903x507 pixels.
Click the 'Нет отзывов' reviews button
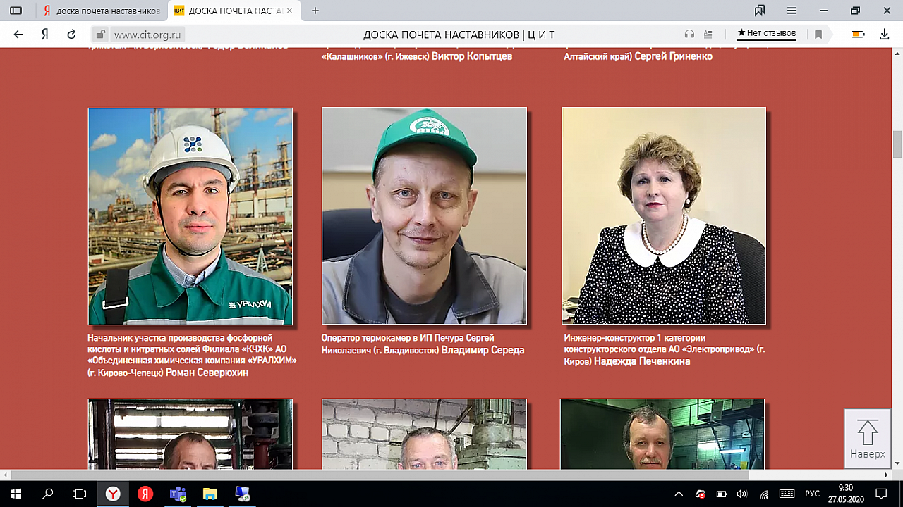pos(766,33)
